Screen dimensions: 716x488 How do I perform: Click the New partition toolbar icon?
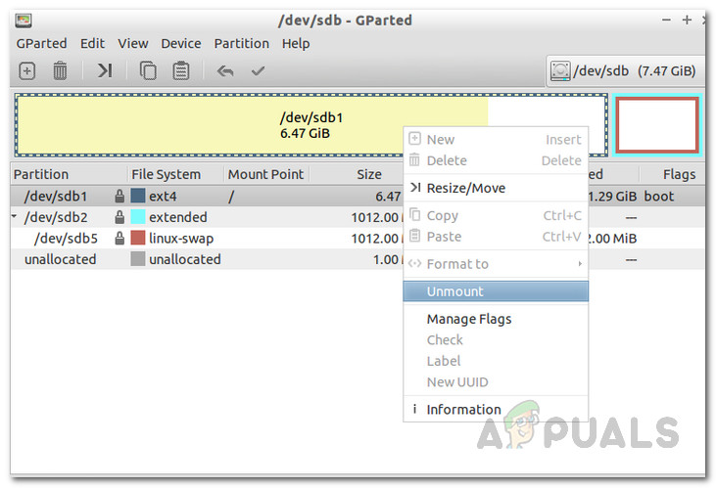27,71
